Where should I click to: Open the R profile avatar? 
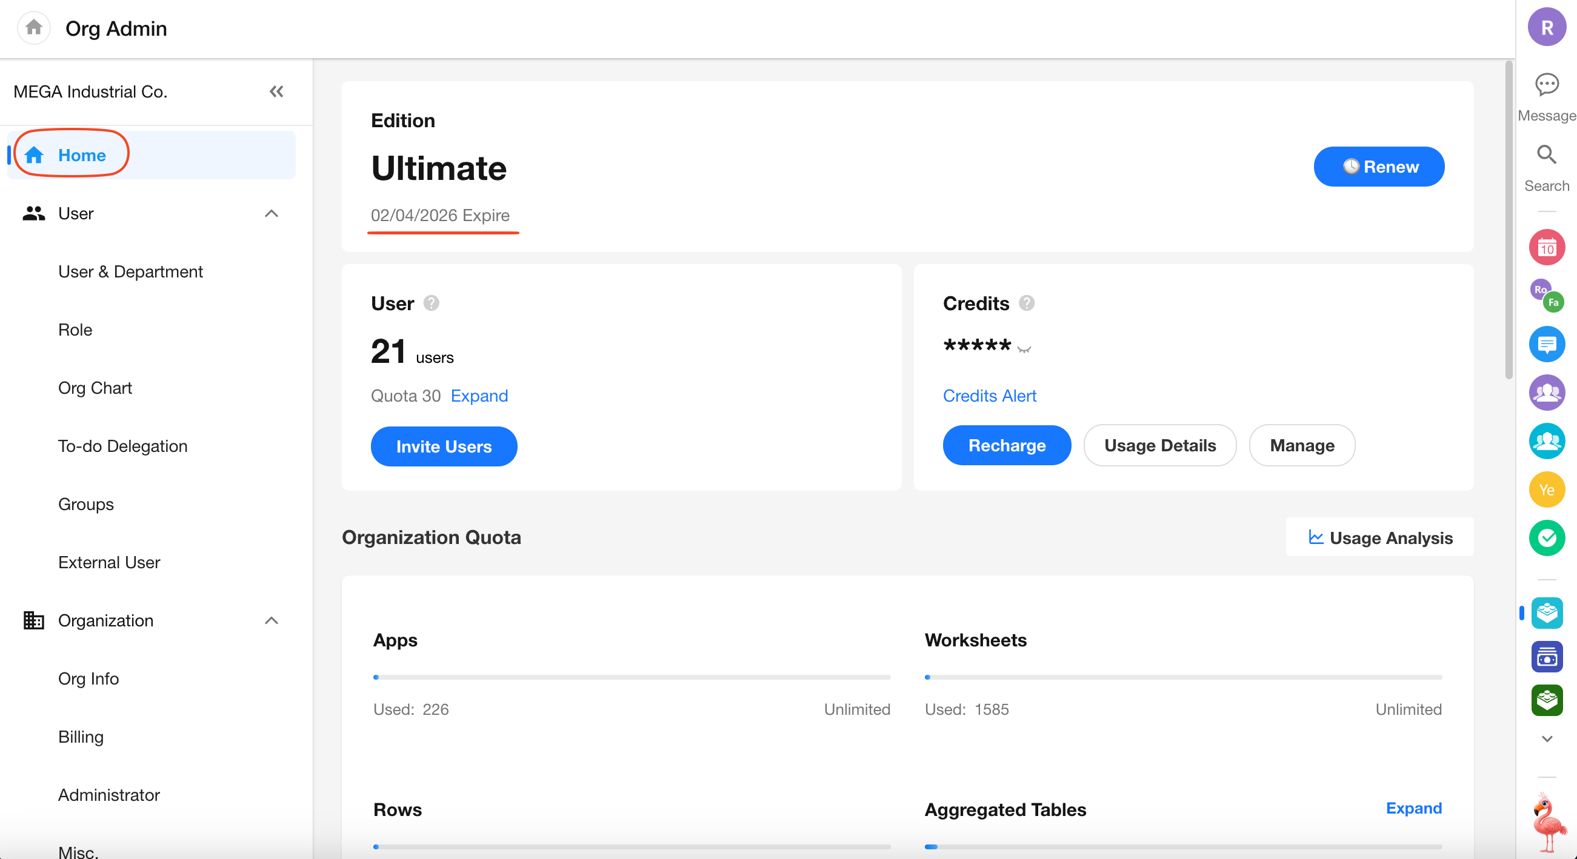coord(1546,27)
